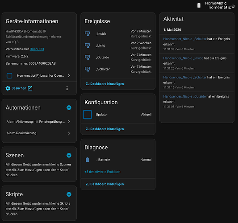Click the battery icon in the top header
Viewport: 238px width, 223px height.
pos(199,5)
